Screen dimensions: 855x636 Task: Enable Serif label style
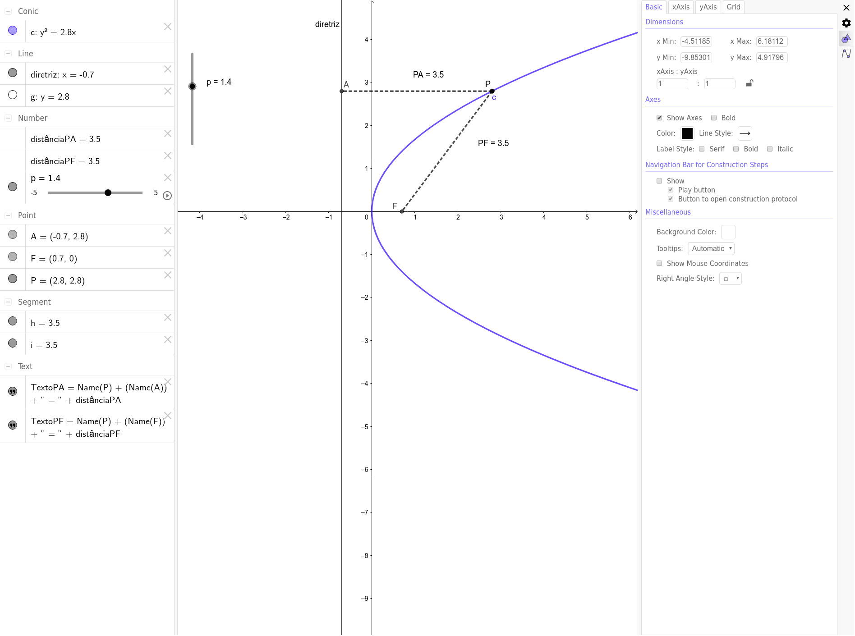pyautogui.click(x=702, y=149)
